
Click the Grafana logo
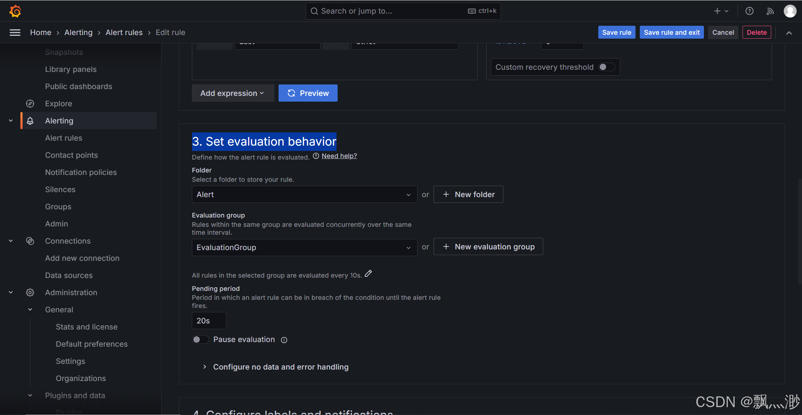coord(15,11)
